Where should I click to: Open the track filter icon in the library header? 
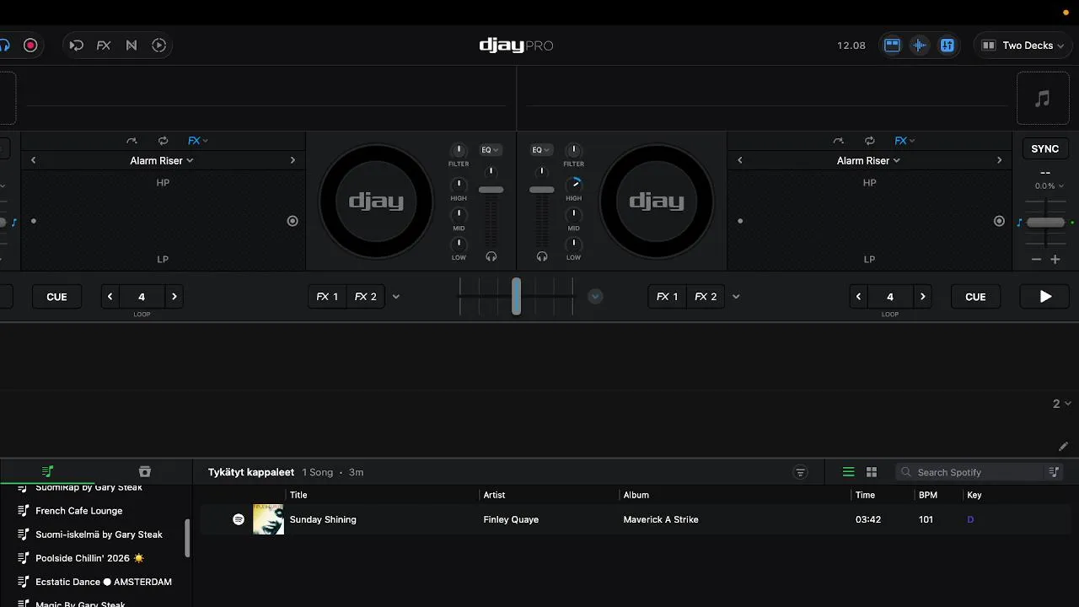pyautogui.click(x=801, y=472)
